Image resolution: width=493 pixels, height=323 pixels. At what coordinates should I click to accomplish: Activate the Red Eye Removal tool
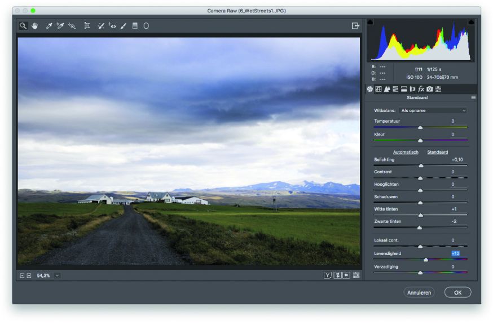(x=112, y=26)
